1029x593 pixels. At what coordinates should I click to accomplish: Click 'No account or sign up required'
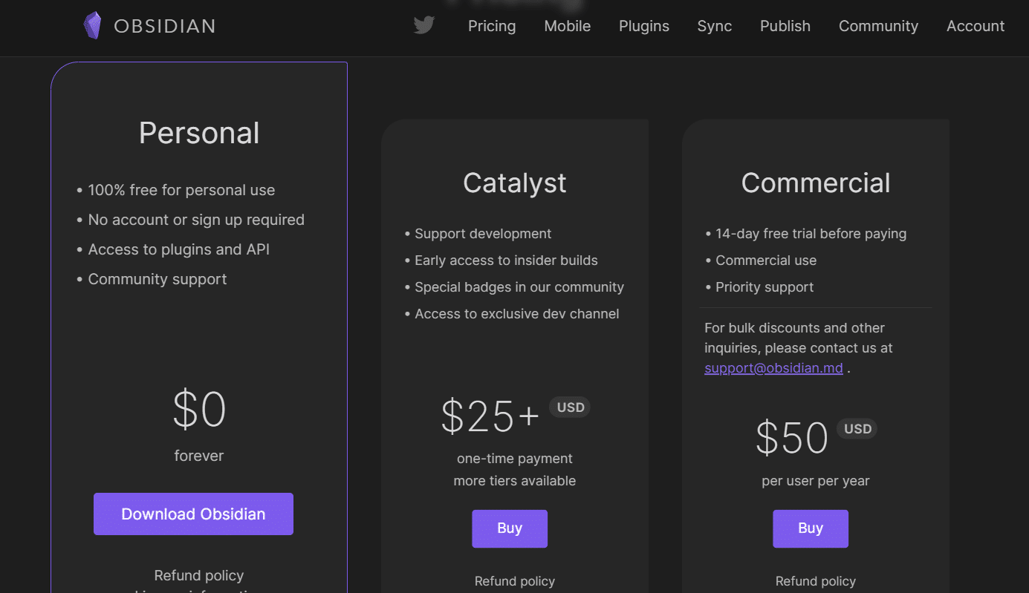click(196, 220)
